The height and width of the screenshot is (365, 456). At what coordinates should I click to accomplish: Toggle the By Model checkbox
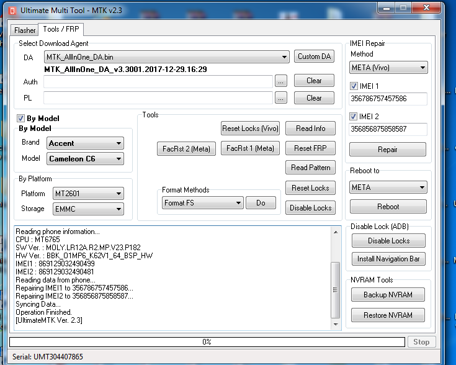20,118
